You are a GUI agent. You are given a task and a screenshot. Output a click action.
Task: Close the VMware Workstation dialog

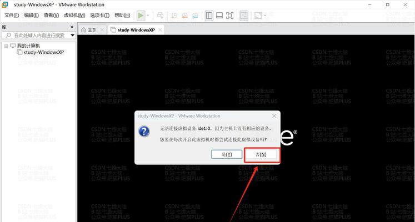tap(274, 116)
